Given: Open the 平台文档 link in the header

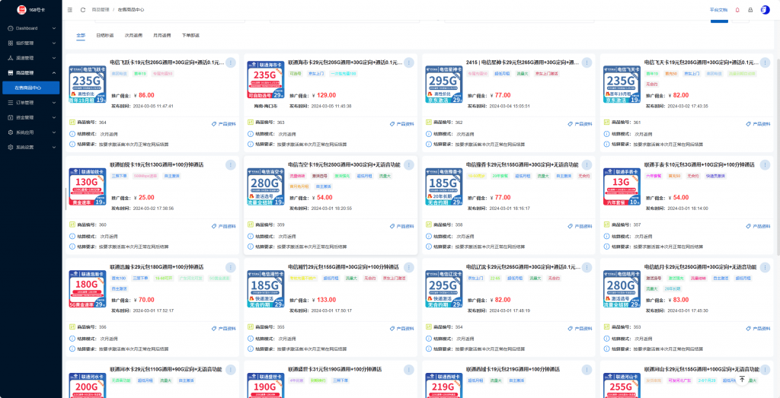Looking at the screenshot, I should [x=718, y=10].
